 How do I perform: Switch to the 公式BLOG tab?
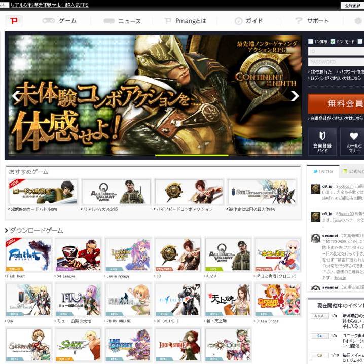click(352, 171)
